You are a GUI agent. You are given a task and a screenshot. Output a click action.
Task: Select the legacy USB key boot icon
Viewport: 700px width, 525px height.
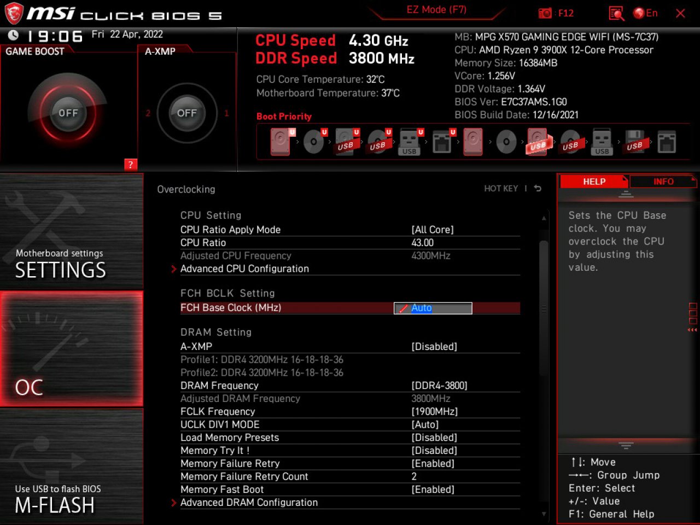click(x=602, y=142)
